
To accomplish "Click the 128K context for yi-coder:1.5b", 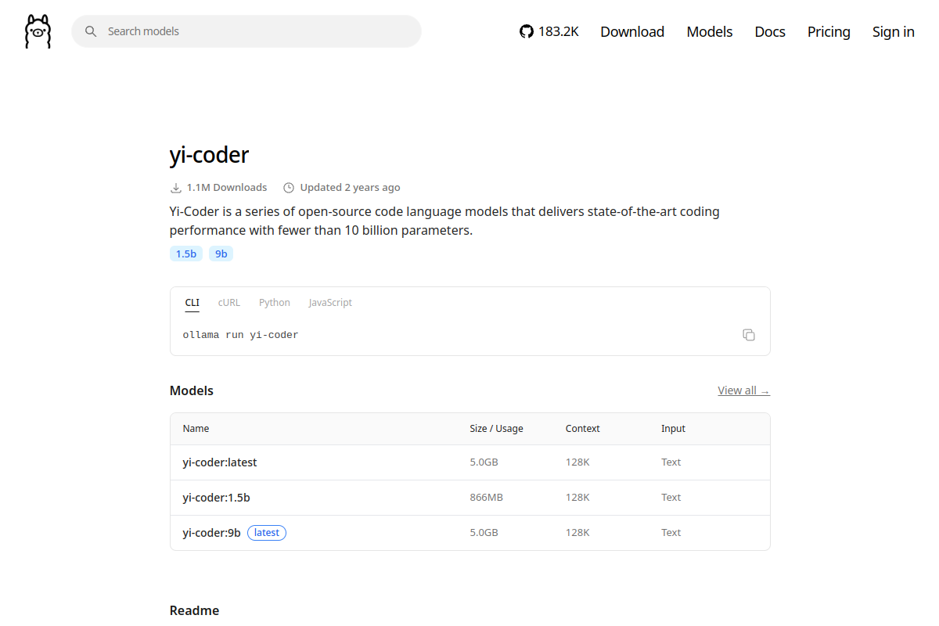I will (577, 498).
